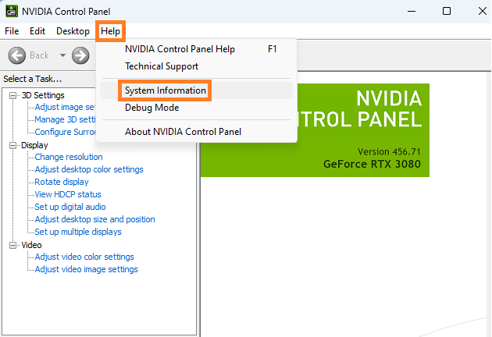492x337 pixels.
Task: Select the Display category label
Action: [x=34, y=145]
